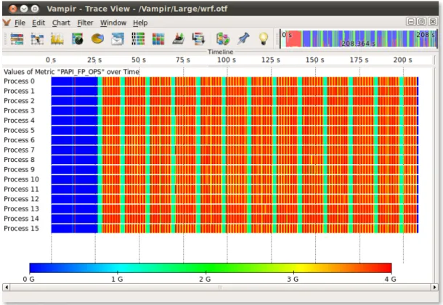Click the 3 G color scale label
This screenshot has width=443, height=305.
[x=293, y=279]
